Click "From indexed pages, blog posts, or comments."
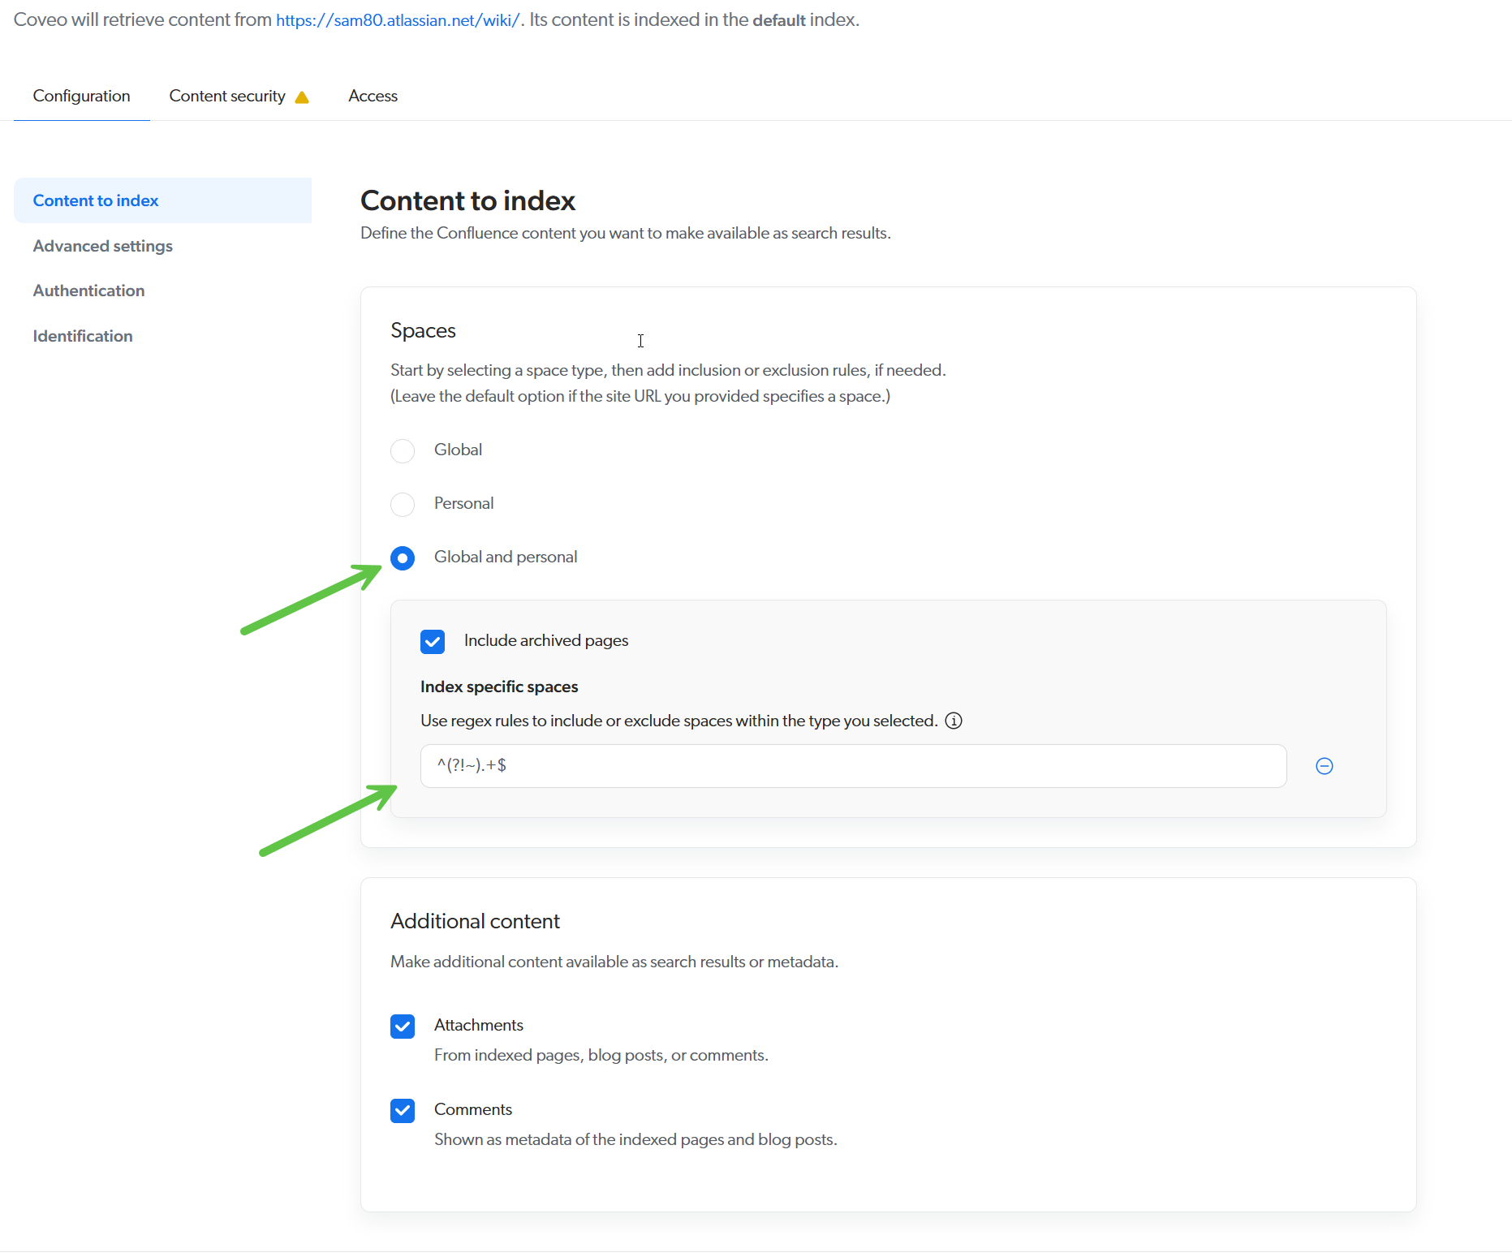 (x=601, y=1055)
